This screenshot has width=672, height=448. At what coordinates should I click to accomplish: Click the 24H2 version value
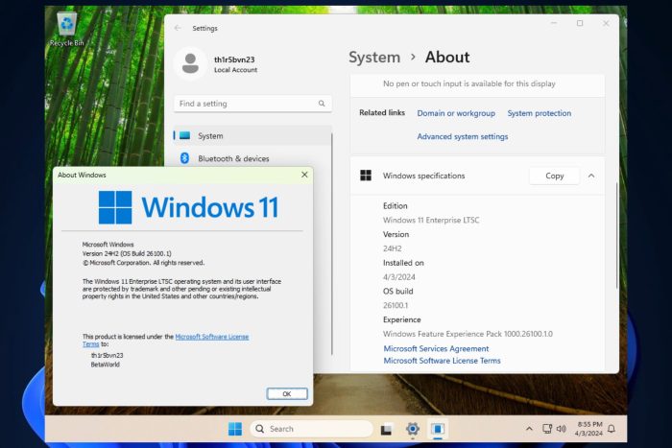pyautogui.click(x=392, y=248)
